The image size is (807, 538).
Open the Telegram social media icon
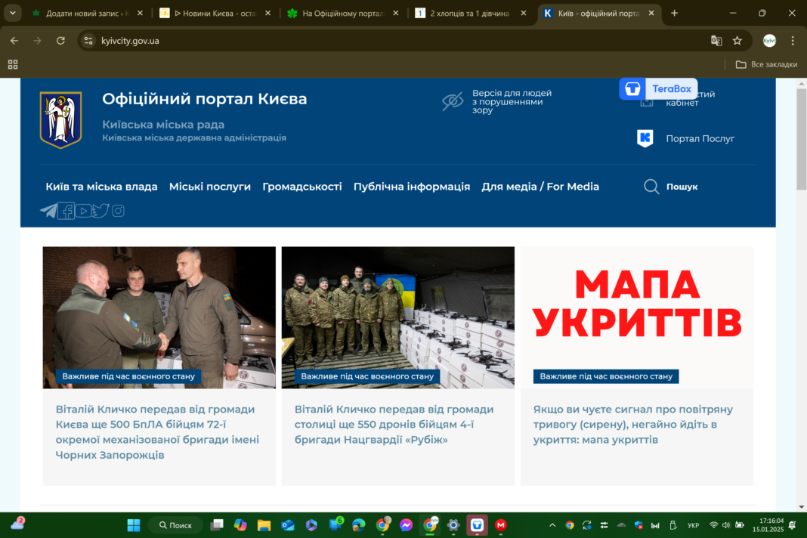[x=48, y=211]
